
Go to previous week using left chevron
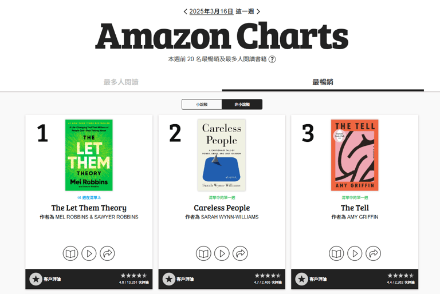[x=185, y=11]
